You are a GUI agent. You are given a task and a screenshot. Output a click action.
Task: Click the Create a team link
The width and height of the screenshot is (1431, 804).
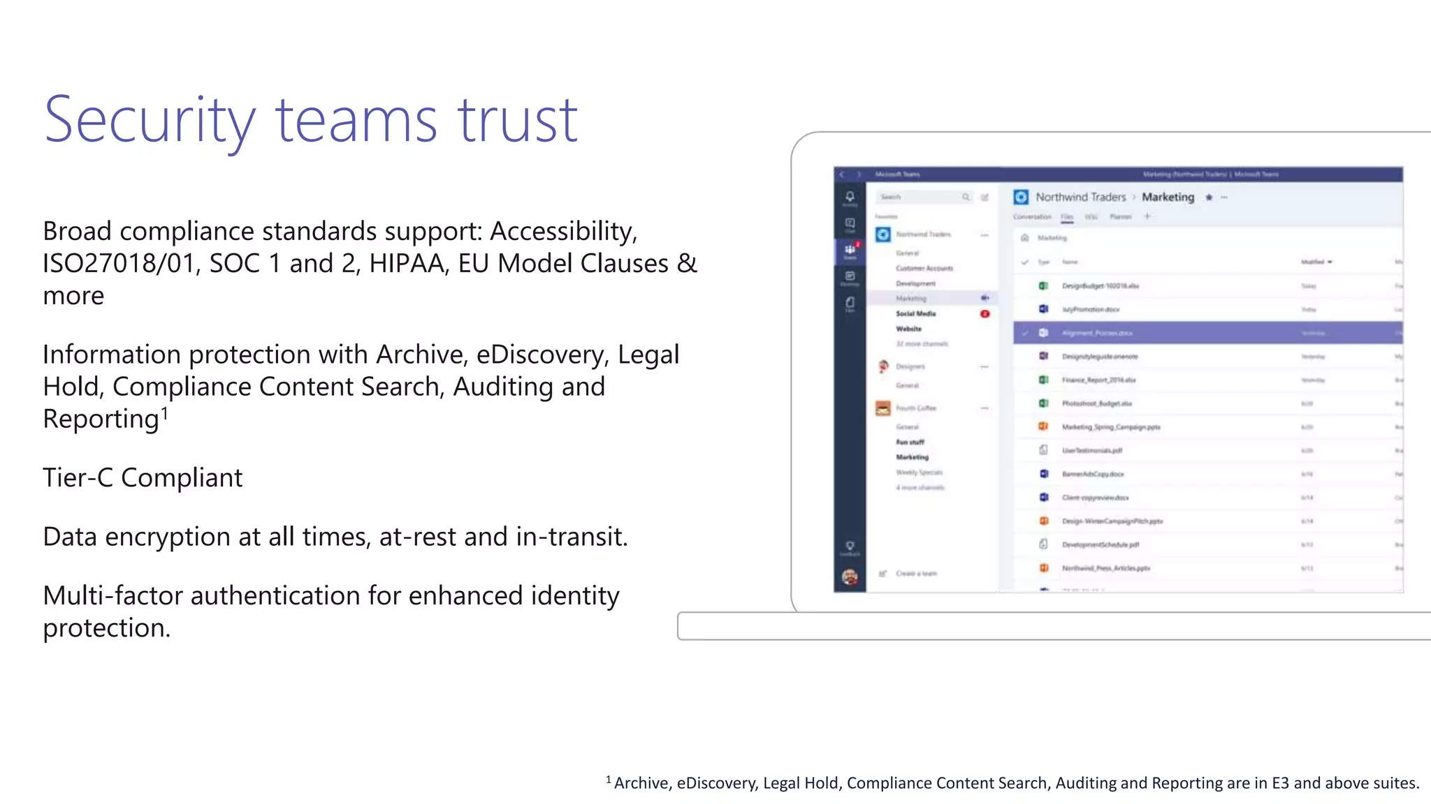916,574
